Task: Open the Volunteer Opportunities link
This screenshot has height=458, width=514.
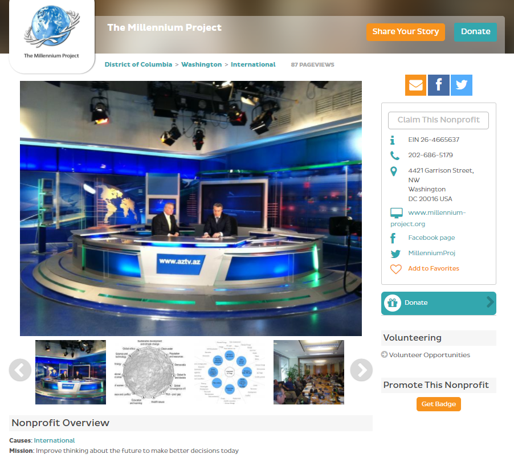Action: click(x=429, y=355)
